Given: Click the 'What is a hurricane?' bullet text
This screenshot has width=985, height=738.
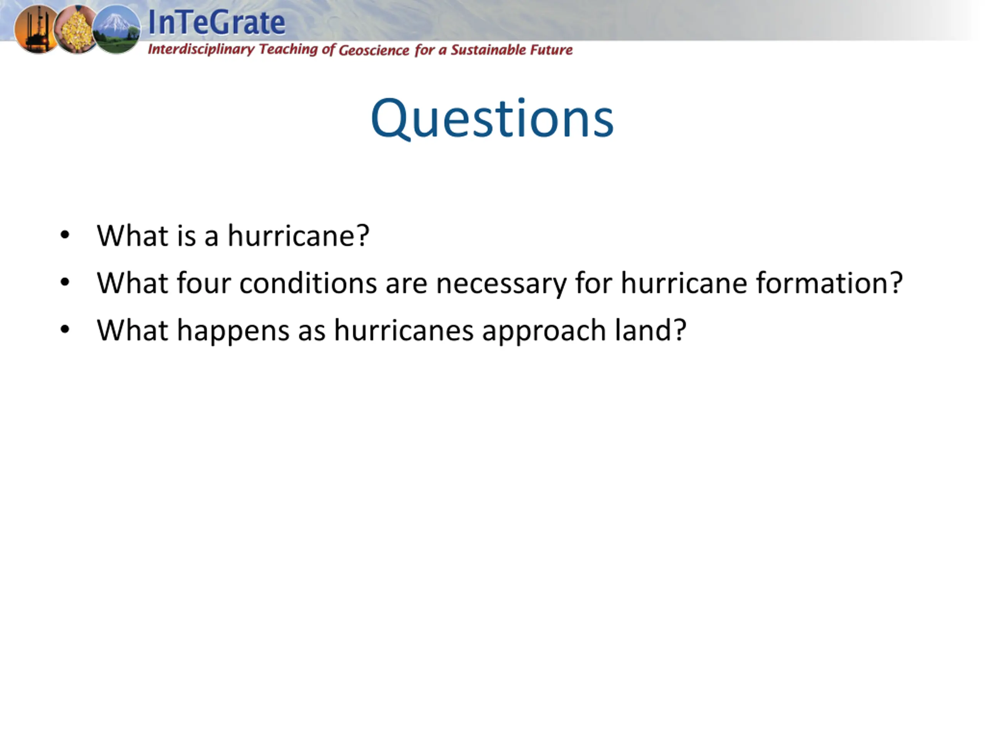Looking at the screenshot, I should [x=233, y=235].
